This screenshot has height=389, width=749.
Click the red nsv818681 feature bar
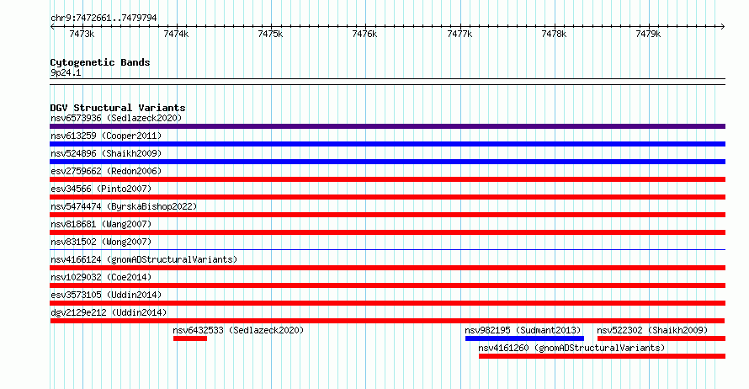pos(387,232)
